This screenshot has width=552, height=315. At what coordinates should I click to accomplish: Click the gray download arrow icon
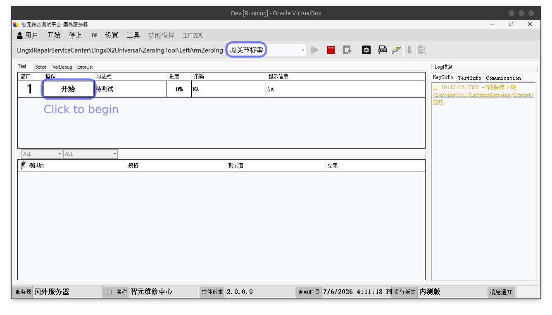coord(409,50)
